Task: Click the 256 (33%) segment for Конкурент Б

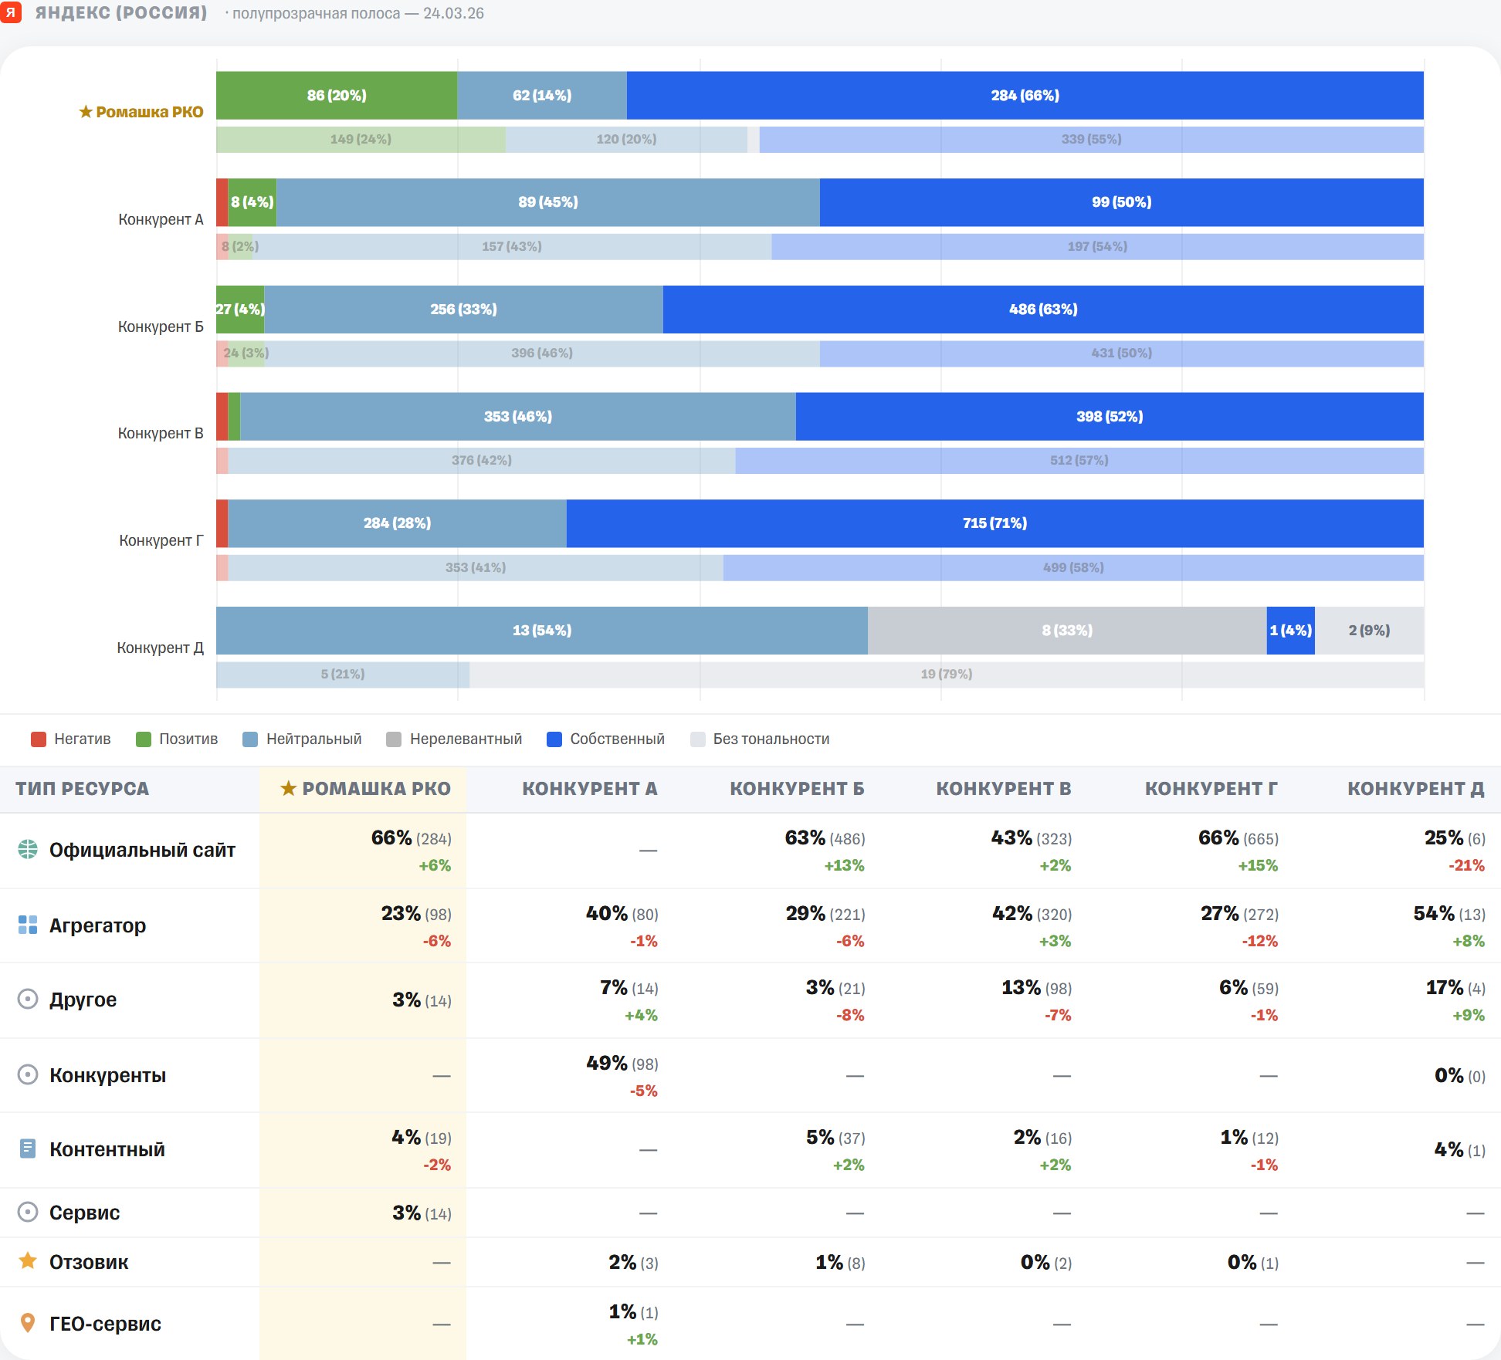Action: coord(463,310)
